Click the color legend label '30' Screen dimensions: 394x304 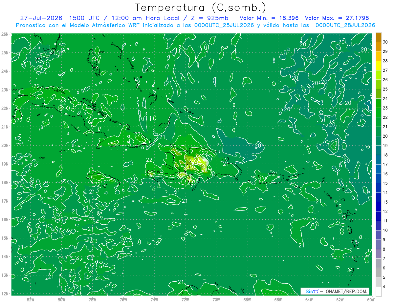pyautogui.click(x=385, y=42)
